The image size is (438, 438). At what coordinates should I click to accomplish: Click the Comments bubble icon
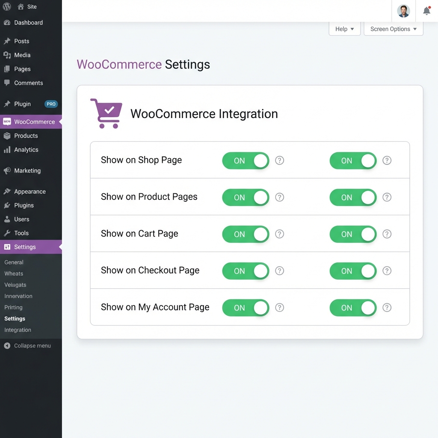pos(7,83)
